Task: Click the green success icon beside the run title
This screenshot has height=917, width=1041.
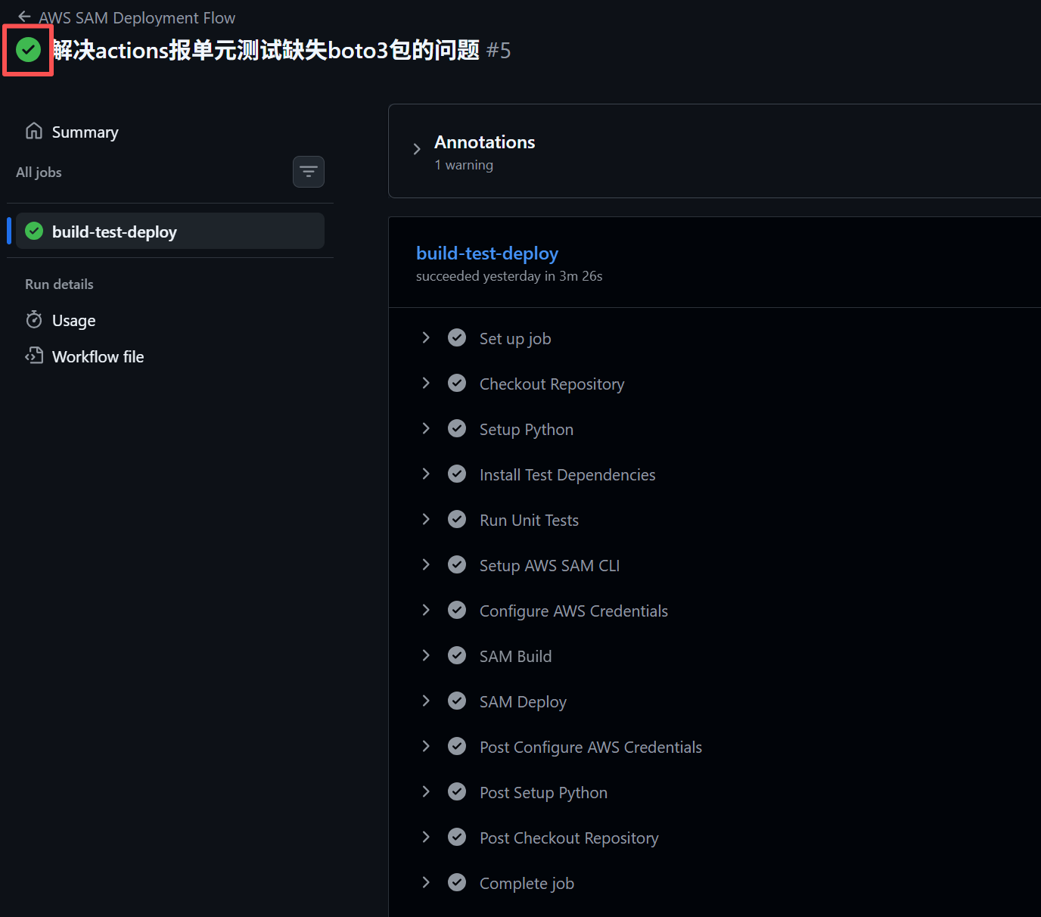Action: (x=28, y=50)
